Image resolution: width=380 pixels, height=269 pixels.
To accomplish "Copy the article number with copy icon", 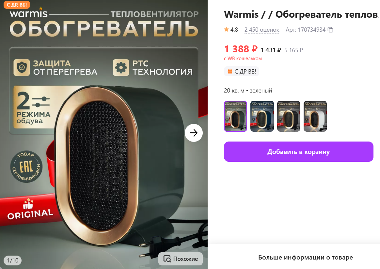I will (x=330, y=30).
